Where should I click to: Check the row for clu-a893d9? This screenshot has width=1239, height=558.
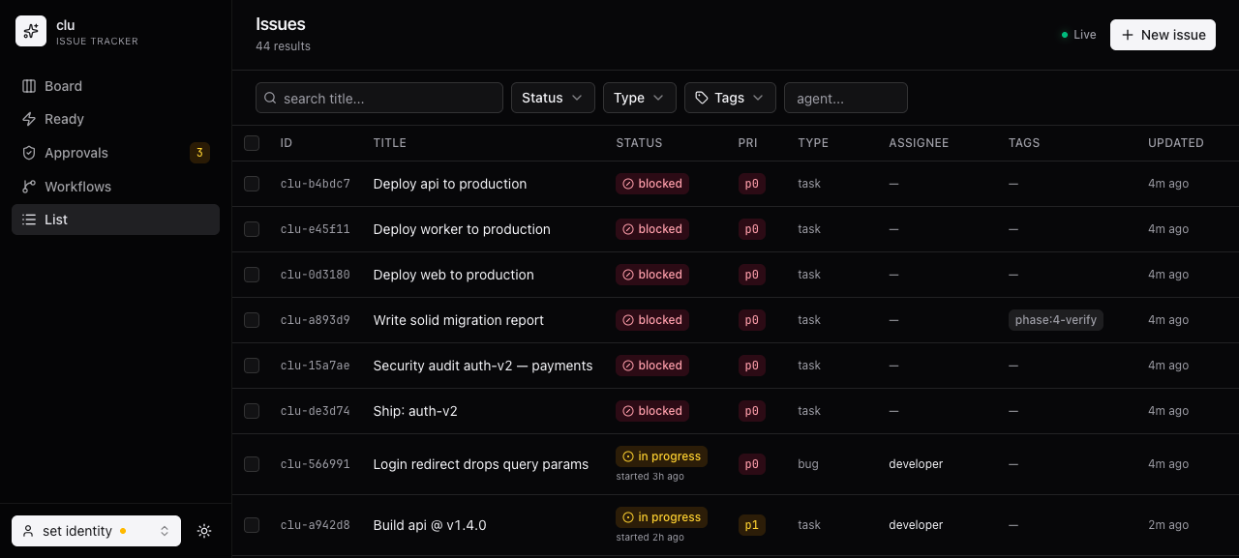point(252,320)
